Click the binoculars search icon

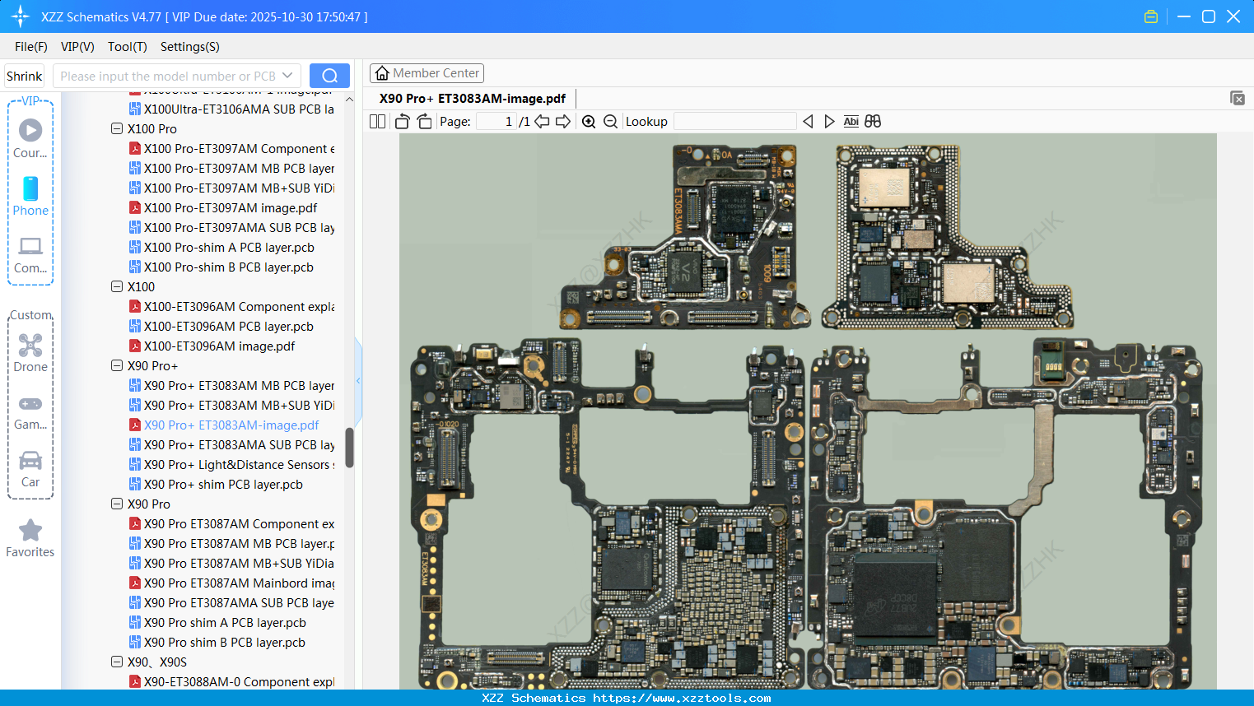[x=873, y=122]
